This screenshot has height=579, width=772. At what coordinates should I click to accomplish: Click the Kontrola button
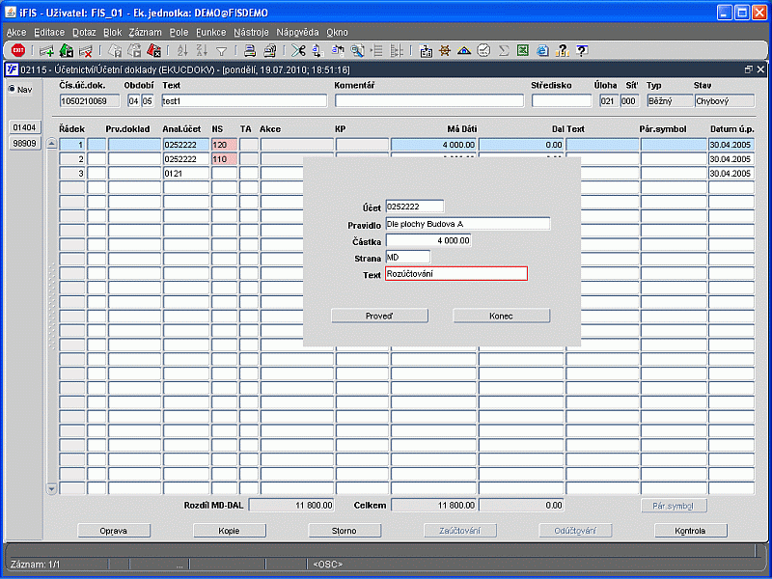tap(691, 531)
